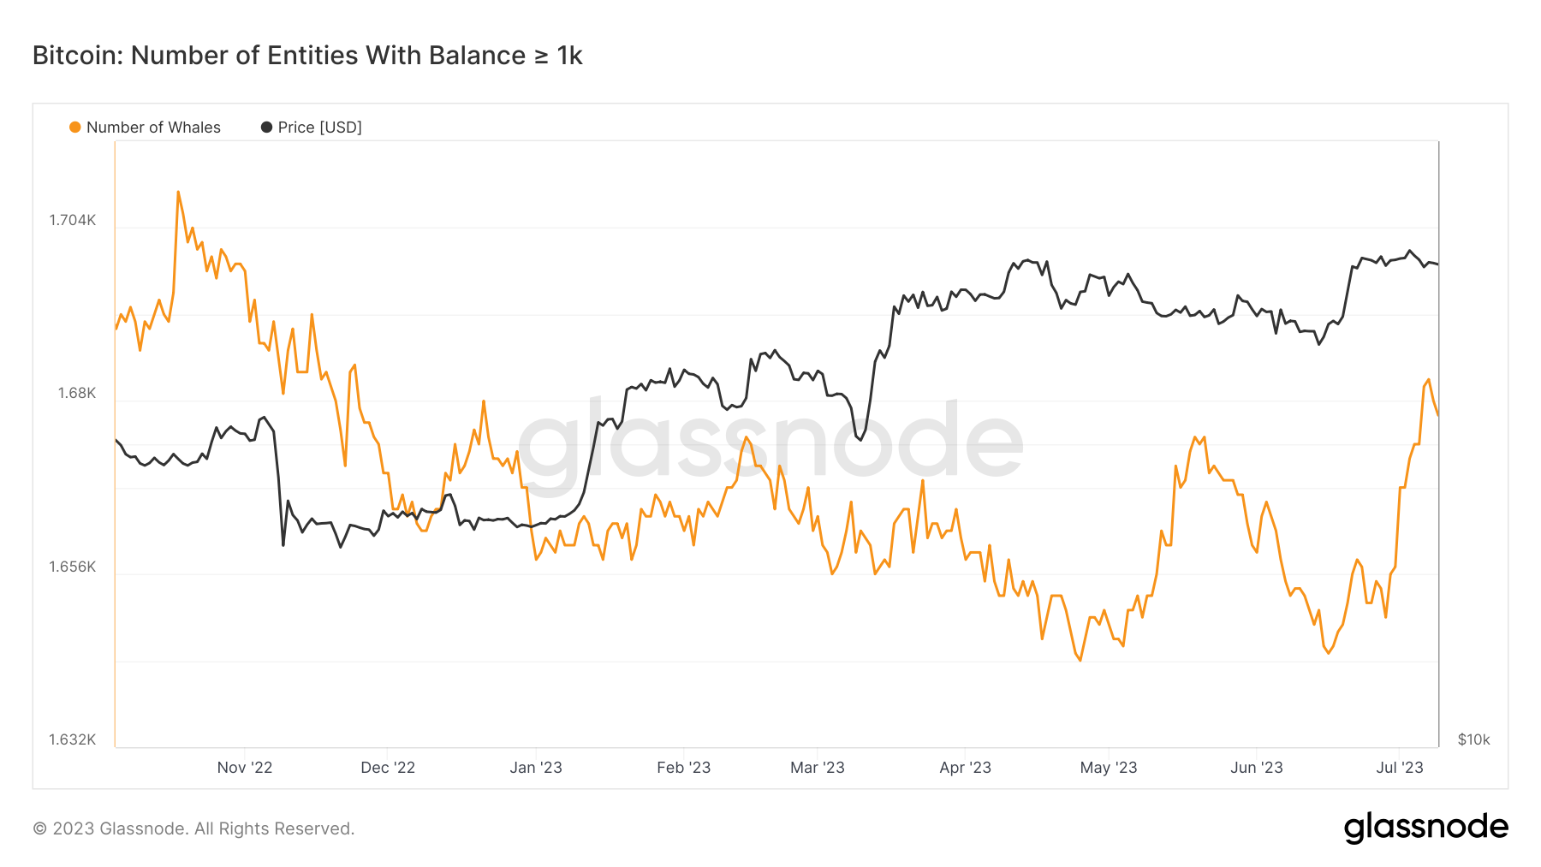Click the orange Number of Whales legend dot
1541x867 pixels.
coord(75,128)
